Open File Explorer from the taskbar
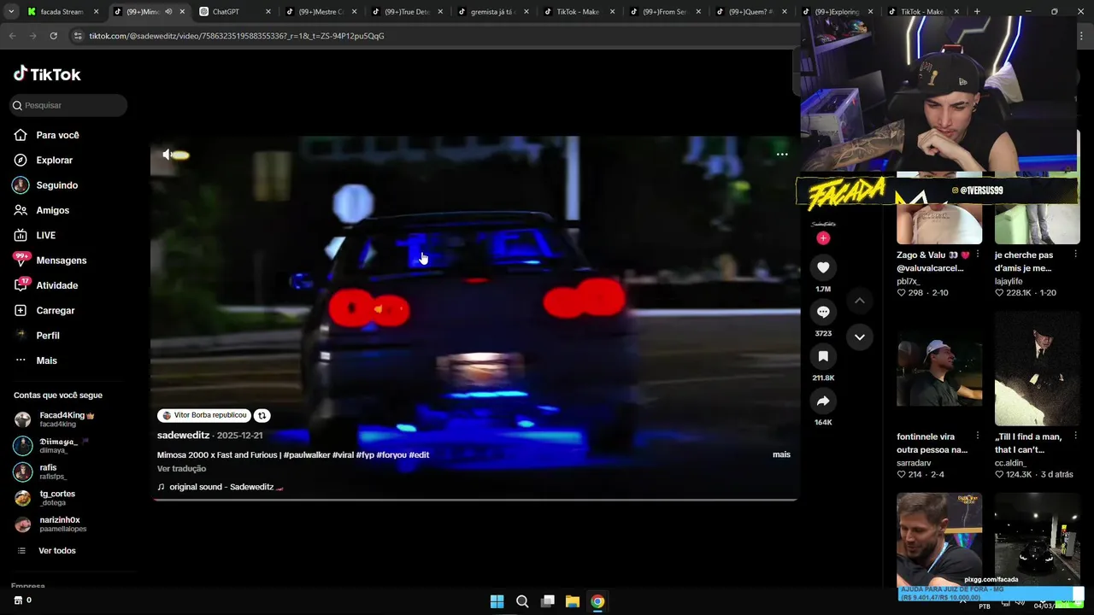The image size is (1094, 615). point(573,601)
